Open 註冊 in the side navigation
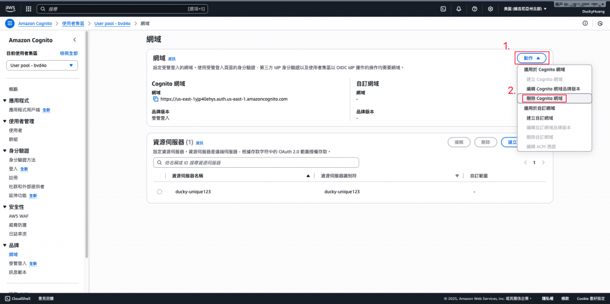 click(x=13, y=178)
